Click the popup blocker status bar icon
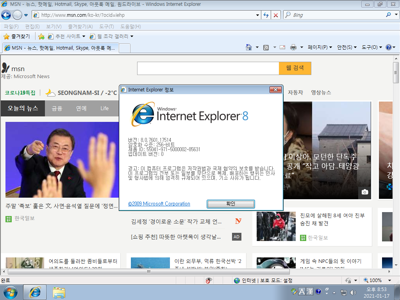Viewport: 400px width, 300px height. (x=209, y=280)
